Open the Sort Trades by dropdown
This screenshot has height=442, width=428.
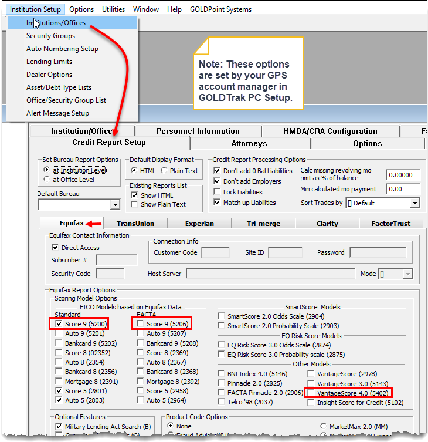[x=415, y=203]
